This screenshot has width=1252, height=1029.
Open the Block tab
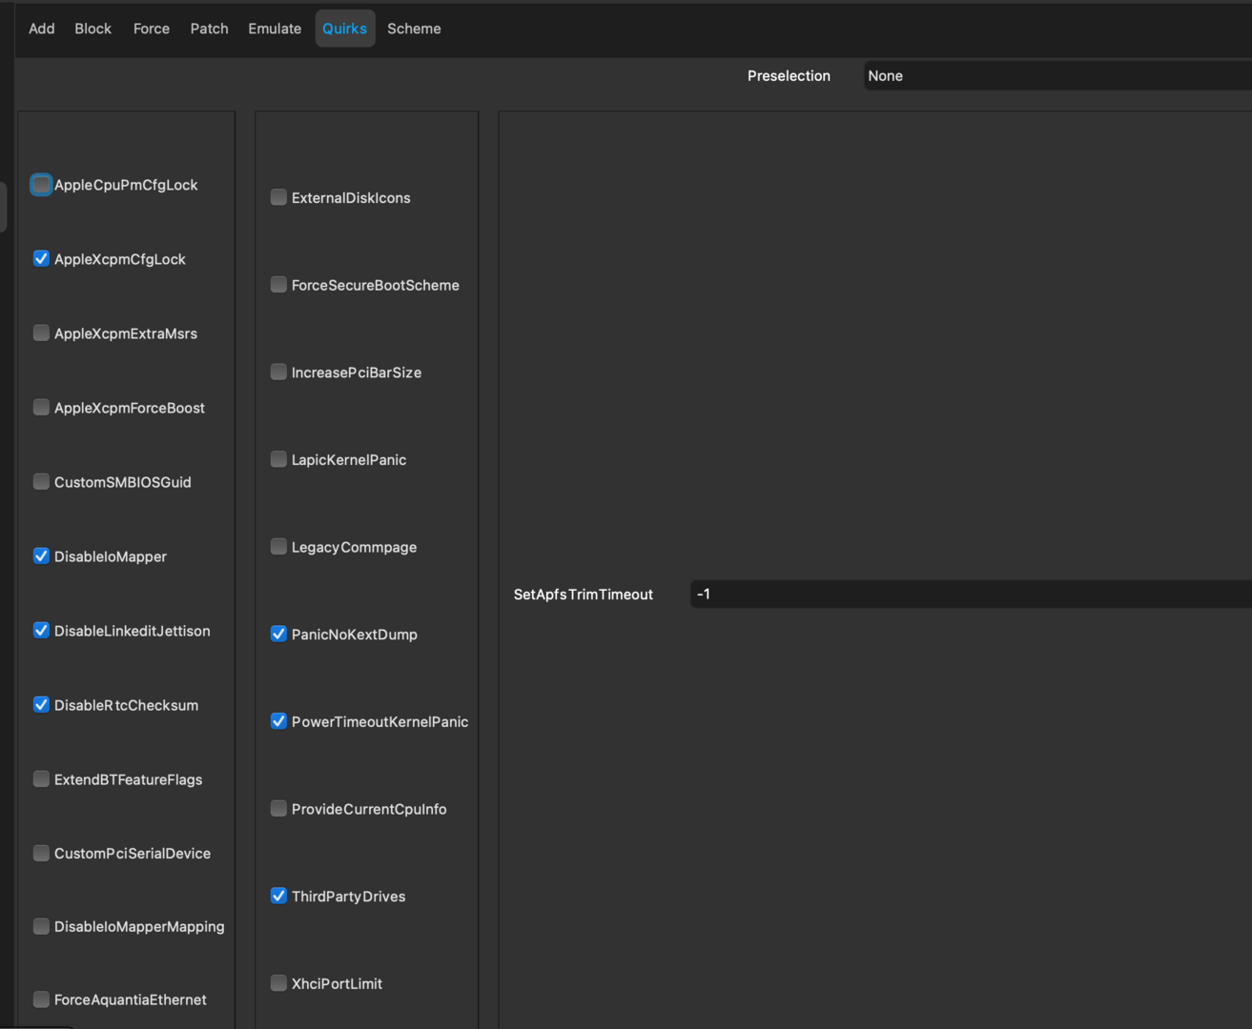tap(92, 29)
